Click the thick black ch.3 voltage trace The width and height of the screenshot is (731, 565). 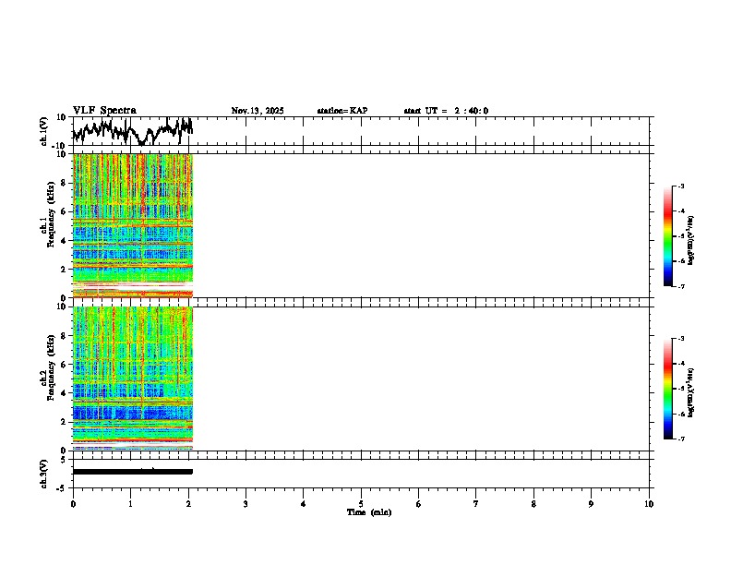coord(132,472)
